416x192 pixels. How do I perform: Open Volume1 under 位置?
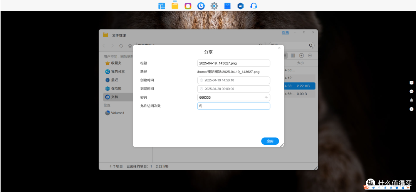tap(115, 113)
